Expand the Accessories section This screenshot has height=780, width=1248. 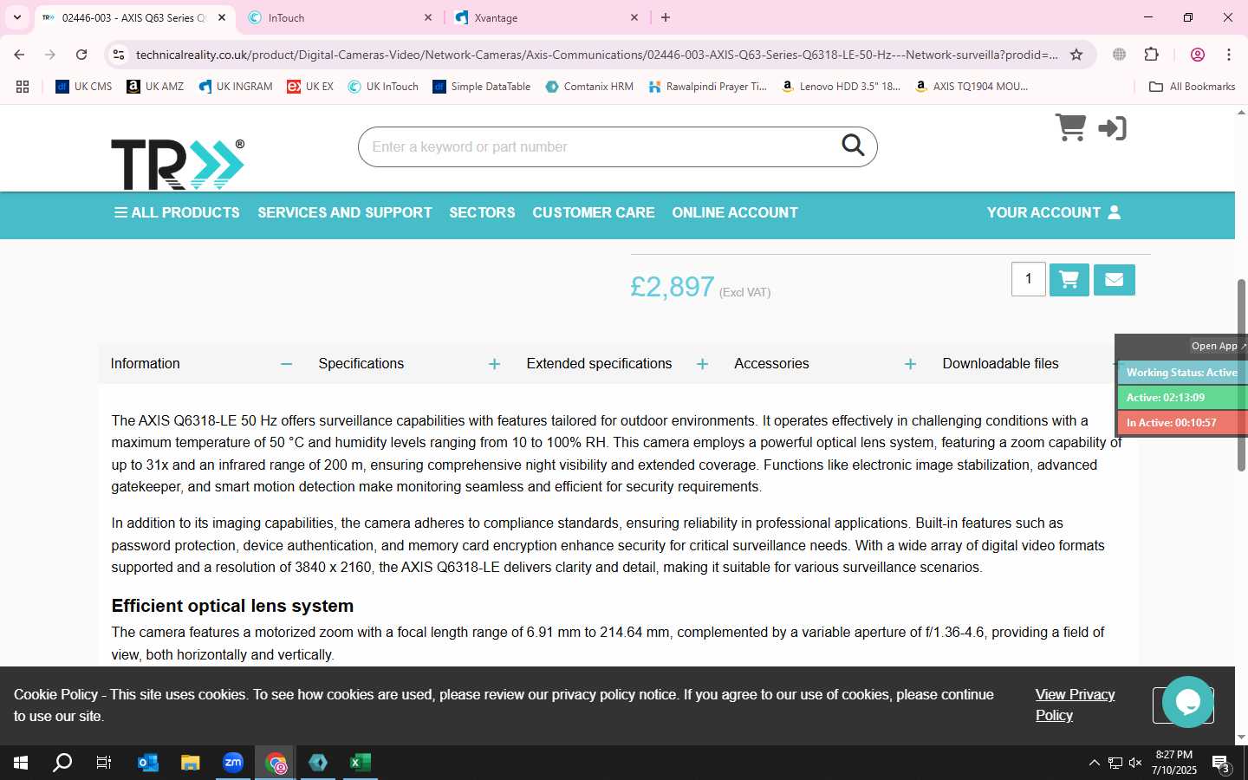pos(910,364)
